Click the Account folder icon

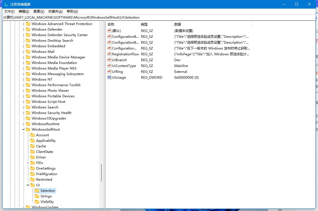pyautogui.click(x=33, y=135)
